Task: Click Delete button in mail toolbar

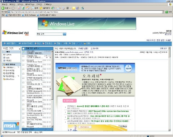Action: 65,43
